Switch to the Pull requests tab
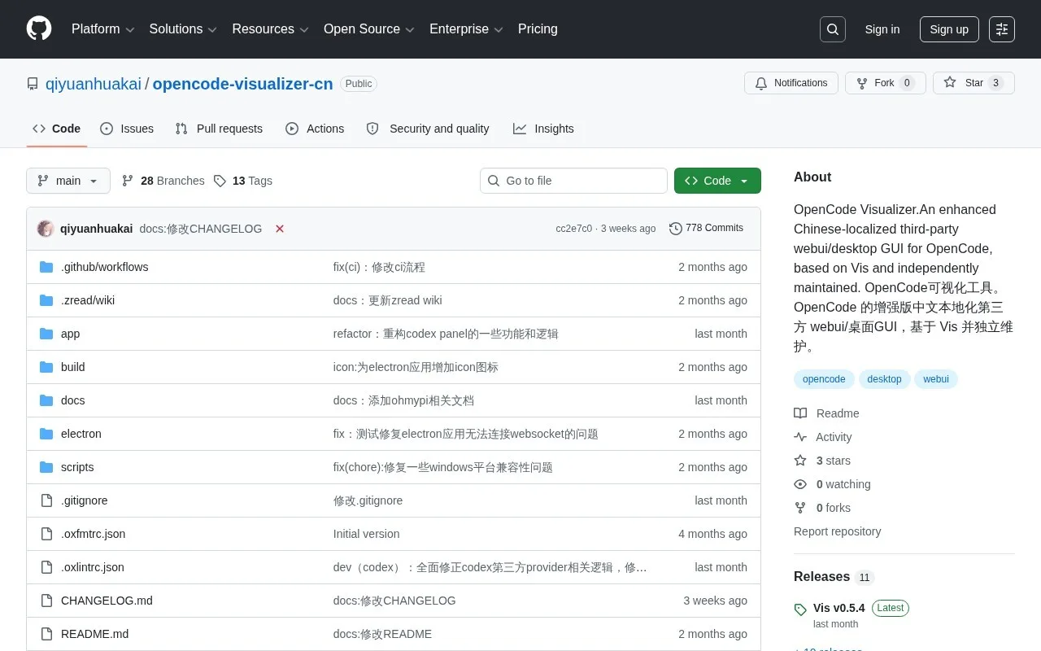The image size is (1041, 651). point(220,129)
